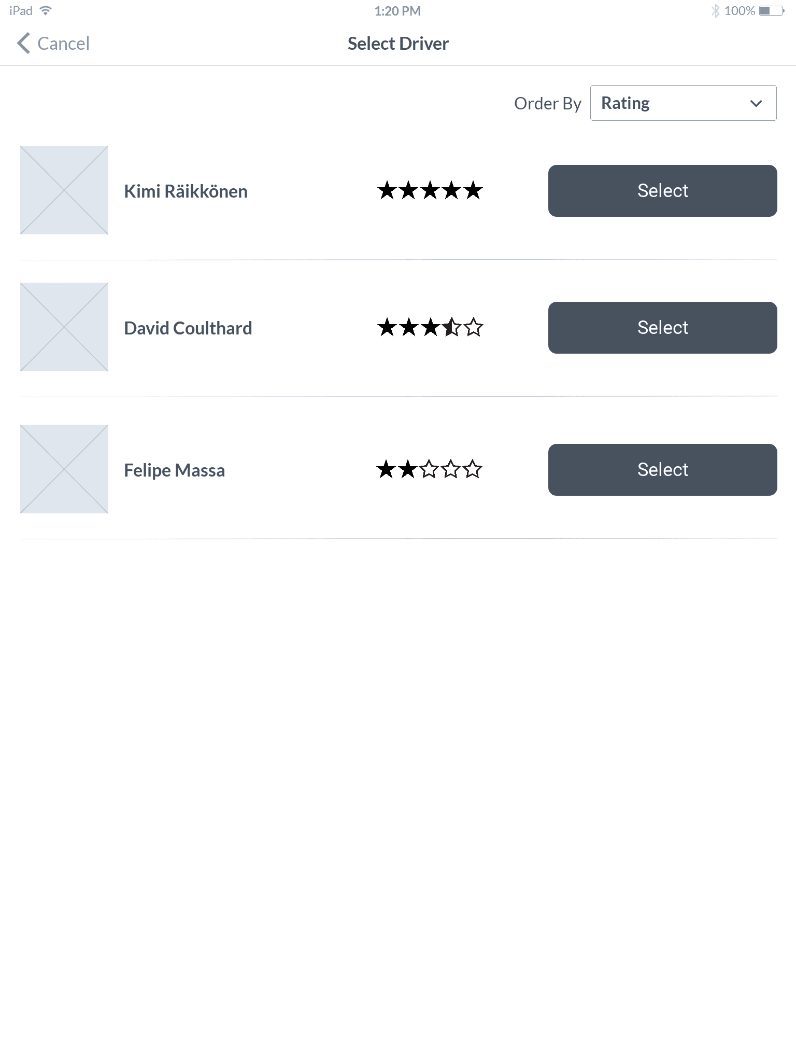Tap the Kimi Räikkönen name label
Viewport: 796px width, 1062px height.
tap(186, 191)
